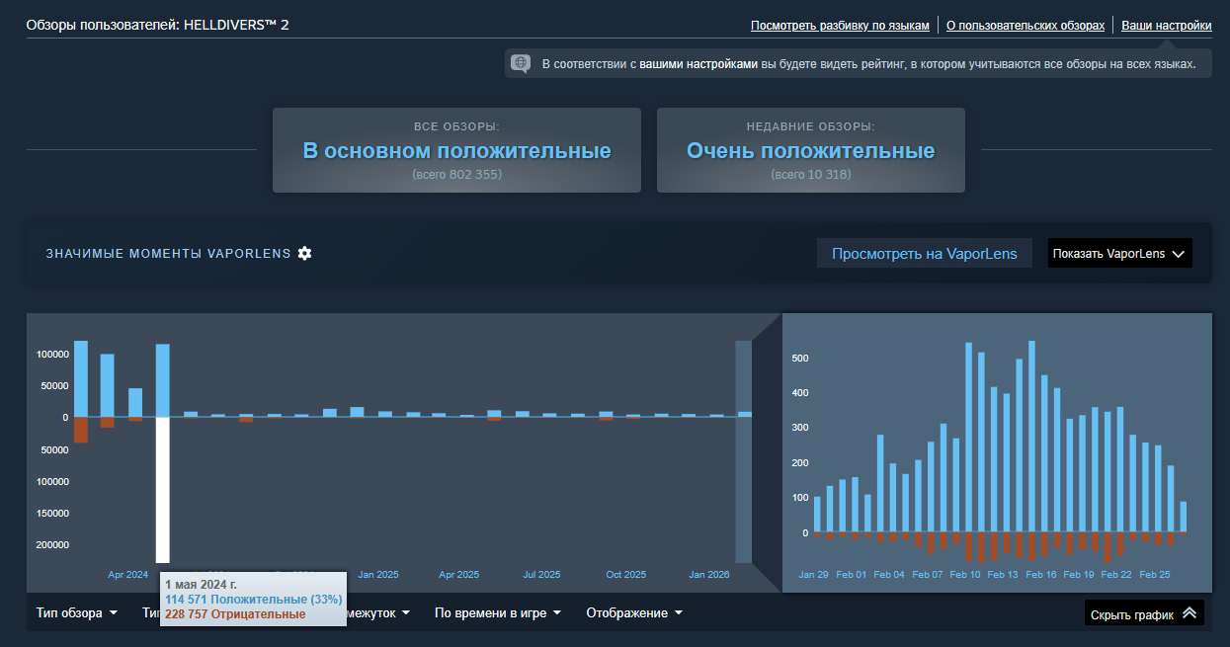Open Посмотреть разбивку по языкам link
This screenshot has height=647, width=1230.
(840, 25)
